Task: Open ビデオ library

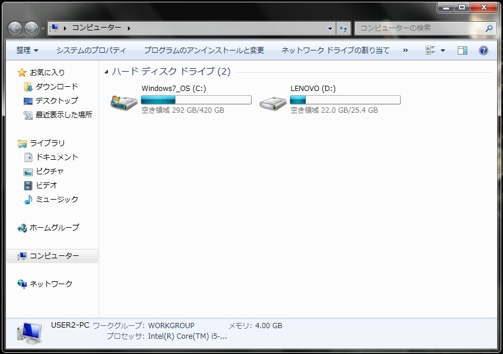Action: click(x=46, y=186)
